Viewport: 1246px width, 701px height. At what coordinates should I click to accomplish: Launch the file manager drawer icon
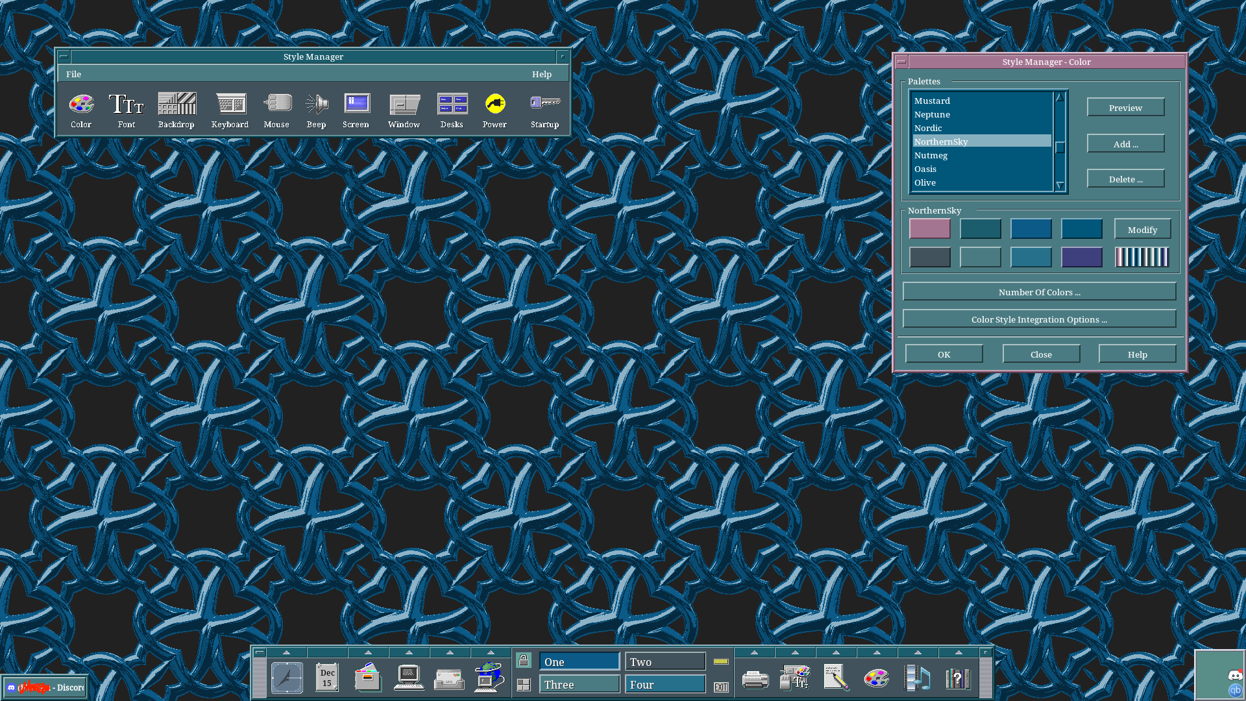(368, 678)
